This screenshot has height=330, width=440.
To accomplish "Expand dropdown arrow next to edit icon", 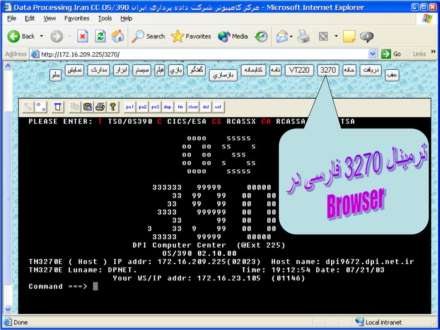I will tap(336, 36).
